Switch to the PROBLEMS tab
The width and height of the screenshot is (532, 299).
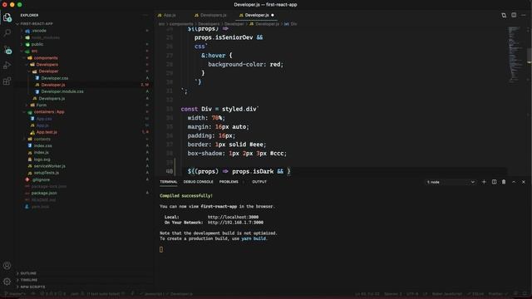pyautogui.click(x=229, y=182)
